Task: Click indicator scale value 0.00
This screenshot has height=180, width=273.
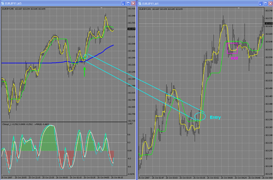Action: tap(130, 151)
